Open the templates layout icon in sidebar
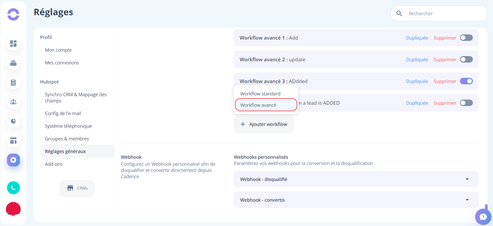The image size is (493, 226). [x=13, y=141]
